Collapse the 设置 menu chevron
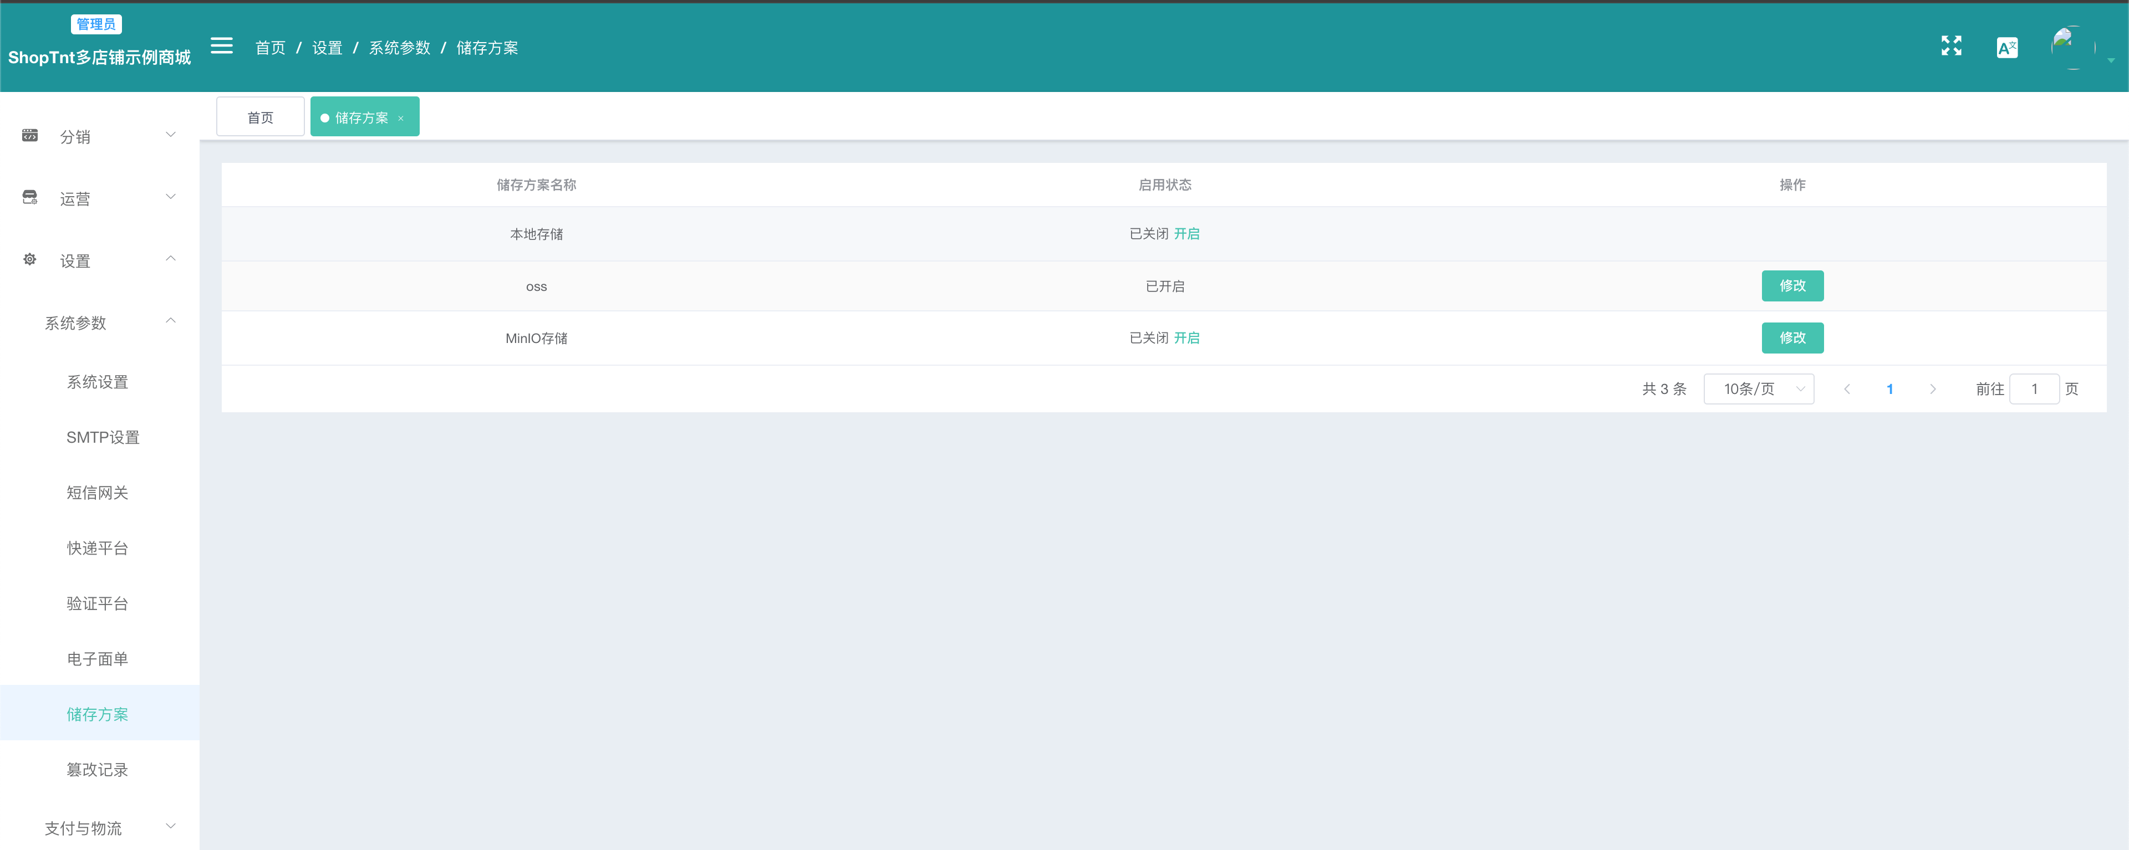Viewport: 2129px width, 850px height. click(x=170, y=259)
